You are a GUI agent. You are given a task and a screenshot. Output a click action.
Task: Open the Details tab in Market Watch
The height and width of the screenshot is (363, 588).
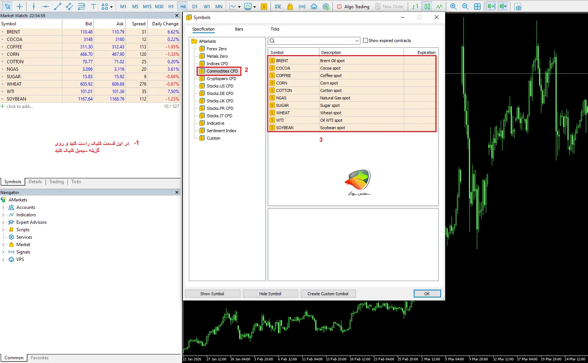(35, 182)
